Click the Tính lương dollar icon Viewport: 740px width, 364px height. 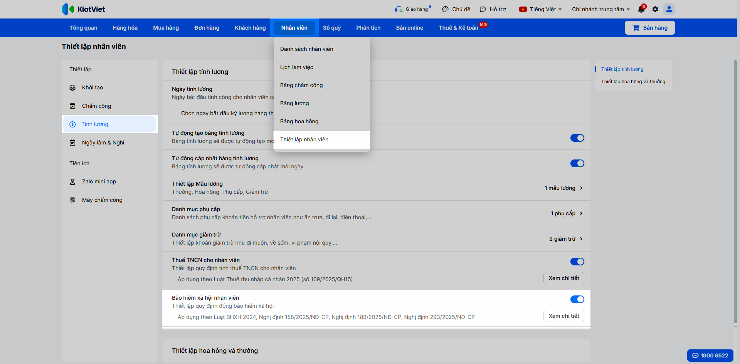click(72, 124)
